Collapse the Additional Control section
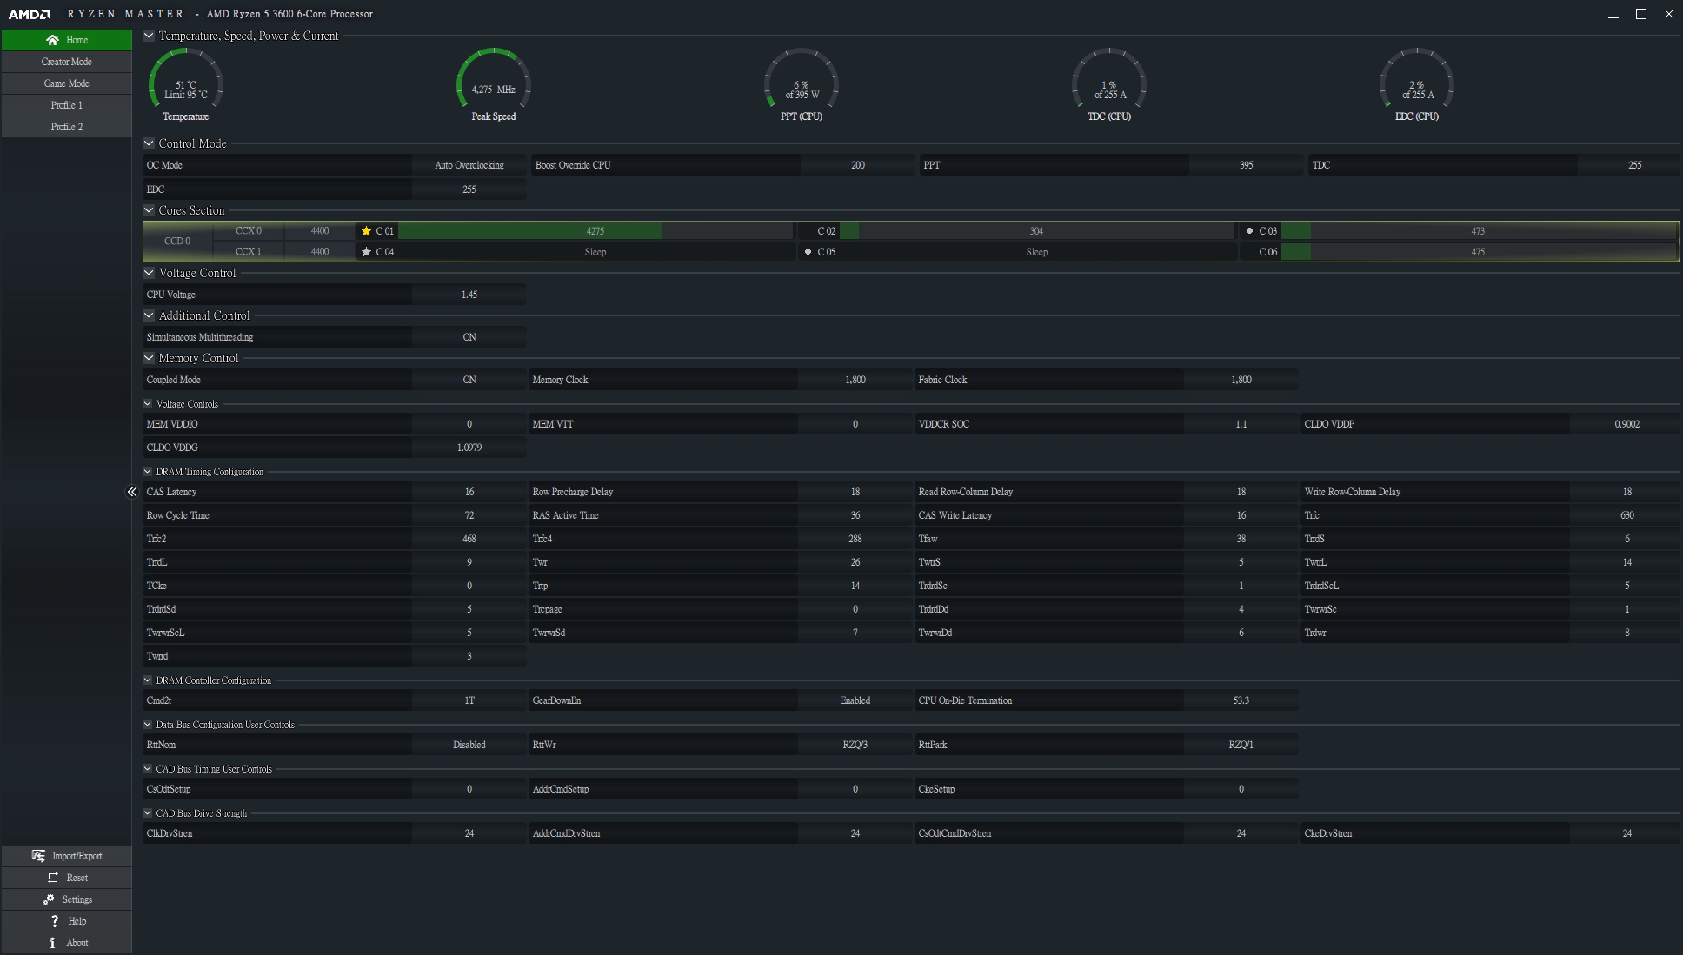Image resolution: width=1683 pixels, height=955 pixels. (149, 315)
